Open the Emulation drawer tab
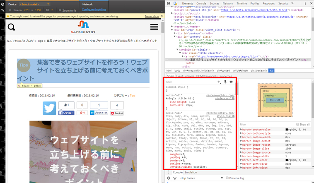The width and height of the screenshot is (314, 183). (x=191, y=172)
